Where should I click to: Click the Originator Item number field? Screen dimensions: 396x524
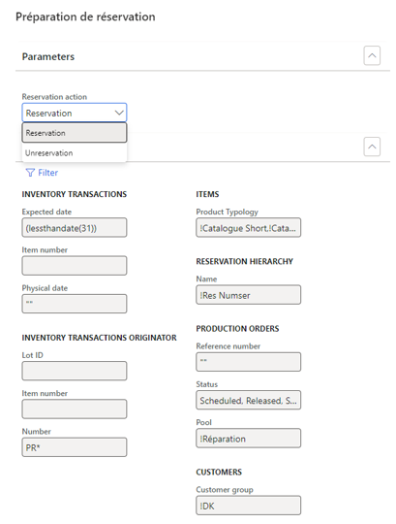coord(75,409)
